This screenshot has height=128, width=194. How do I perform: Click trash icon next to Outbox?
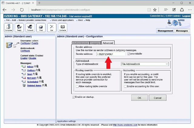39,70
